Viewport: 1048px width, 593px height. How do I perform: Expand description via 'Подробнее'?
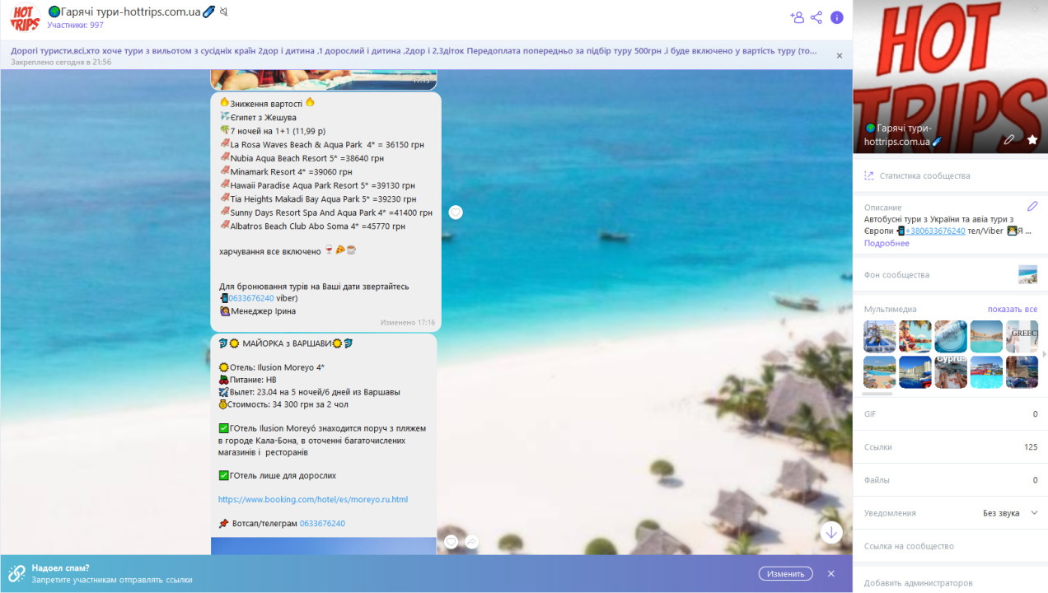click(x=887, y=244)
